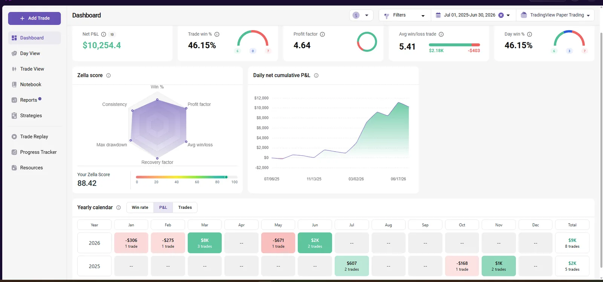The height and width of the screenshot is (282, 603).
Task: Open January 2026 -$306 cell
Action: coord(131,243)
